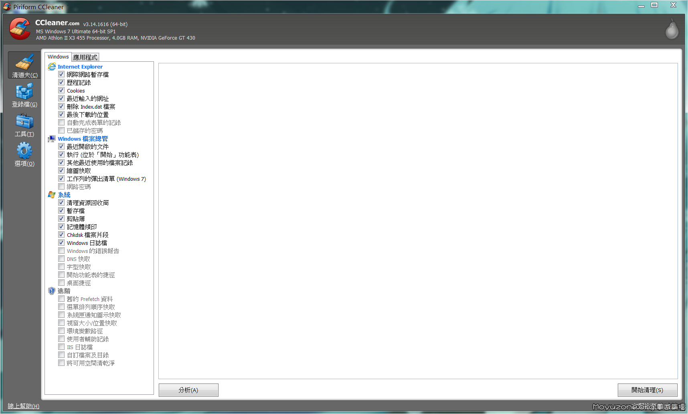The image size is (688, 414).
Task: Uncheck 歷程記錄 checkbox
Action: click(x=61, y=82)
